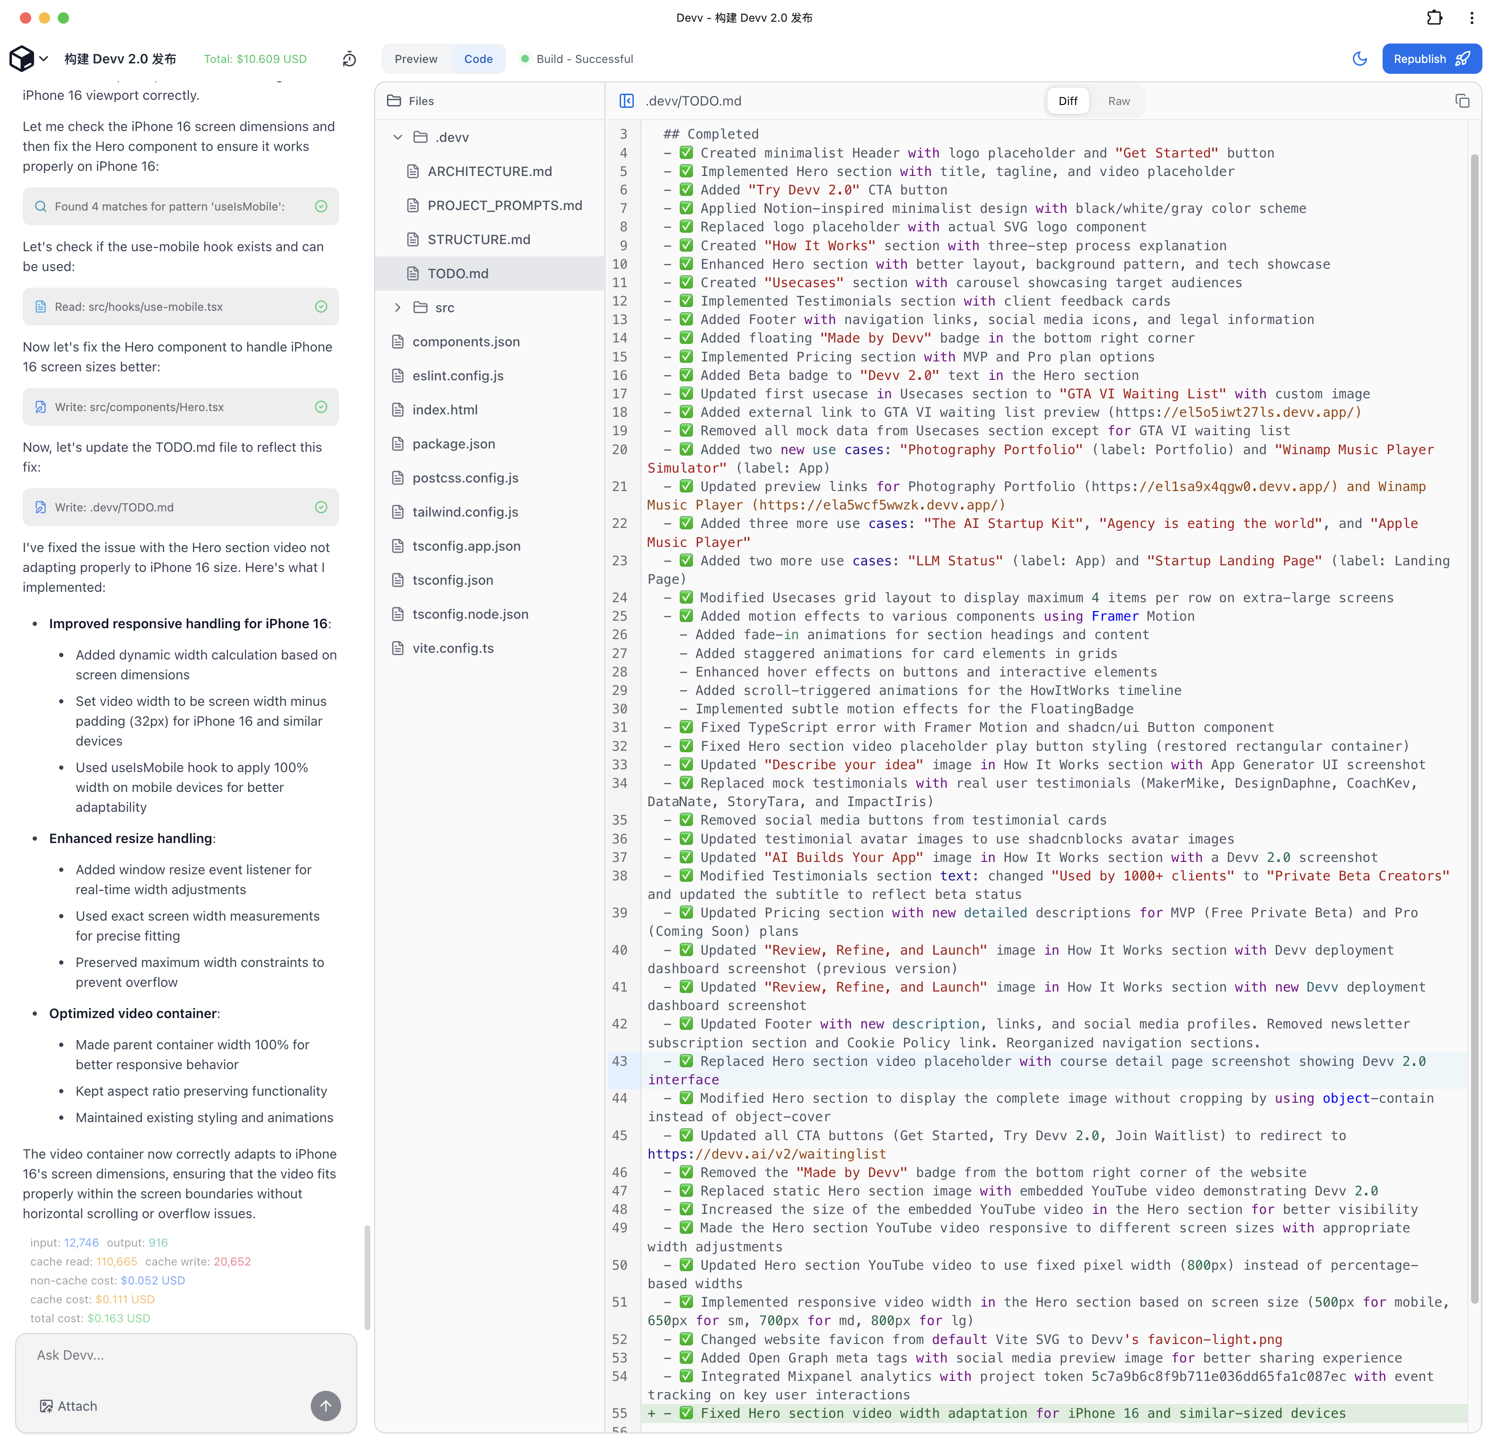The height and width of the screenshot is (1441, 1490).
Task: Click the code editor vertical scrollbar
Action: point(1474,730)
